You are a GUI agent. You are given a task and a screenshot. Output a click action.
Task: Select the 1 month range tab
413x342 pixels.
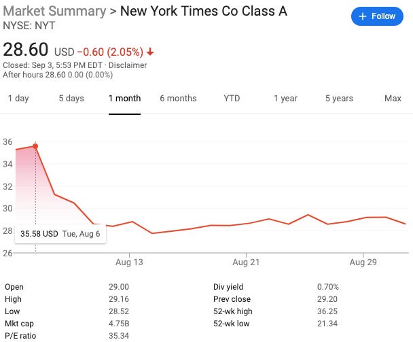(x=124, y=99)
